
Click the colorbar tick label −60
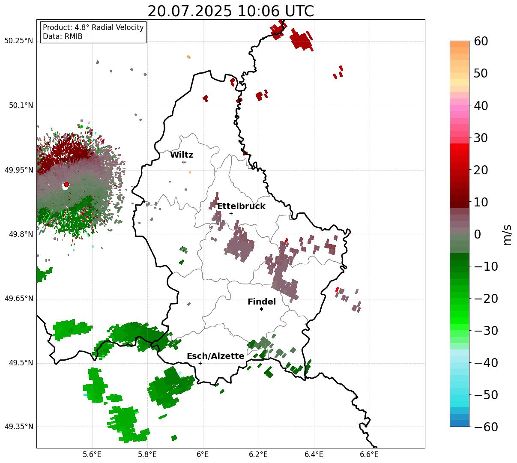[x=486, y=427]
